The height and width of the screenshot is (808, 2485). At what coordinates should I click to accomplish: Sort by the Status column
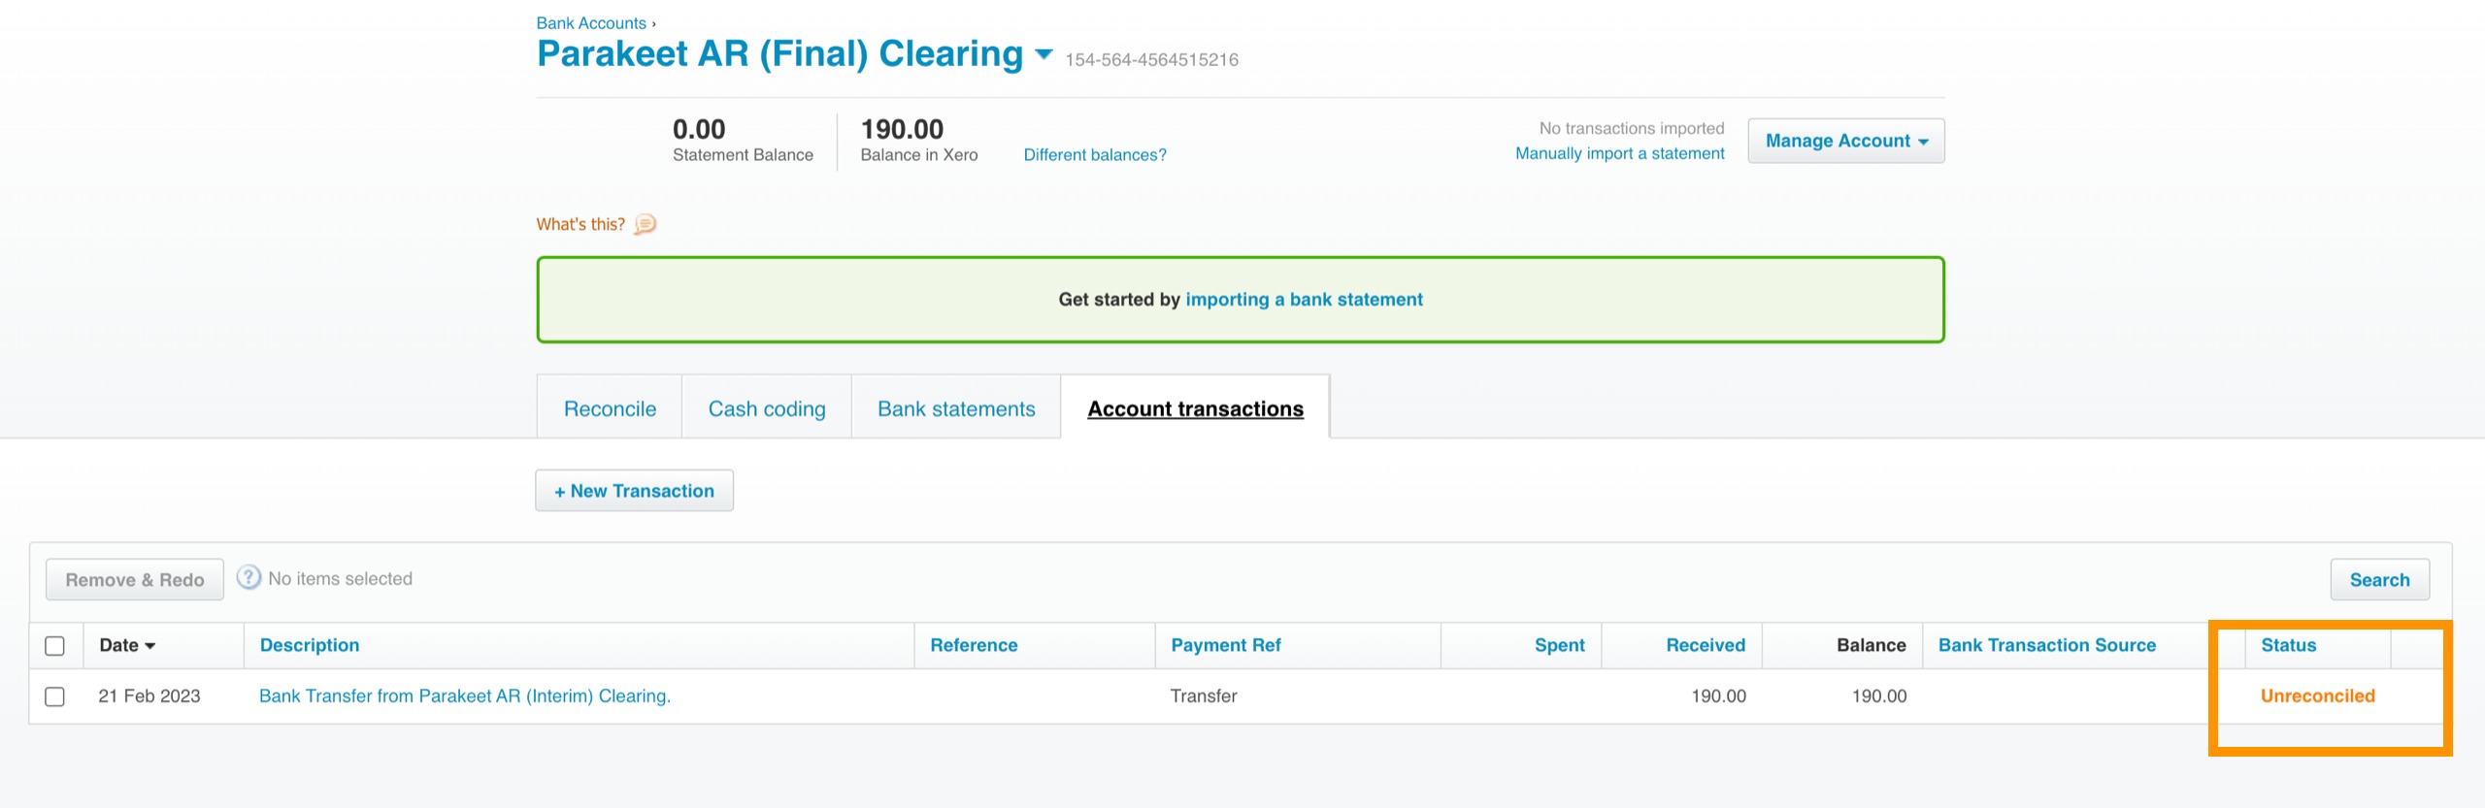point(2288,645)
